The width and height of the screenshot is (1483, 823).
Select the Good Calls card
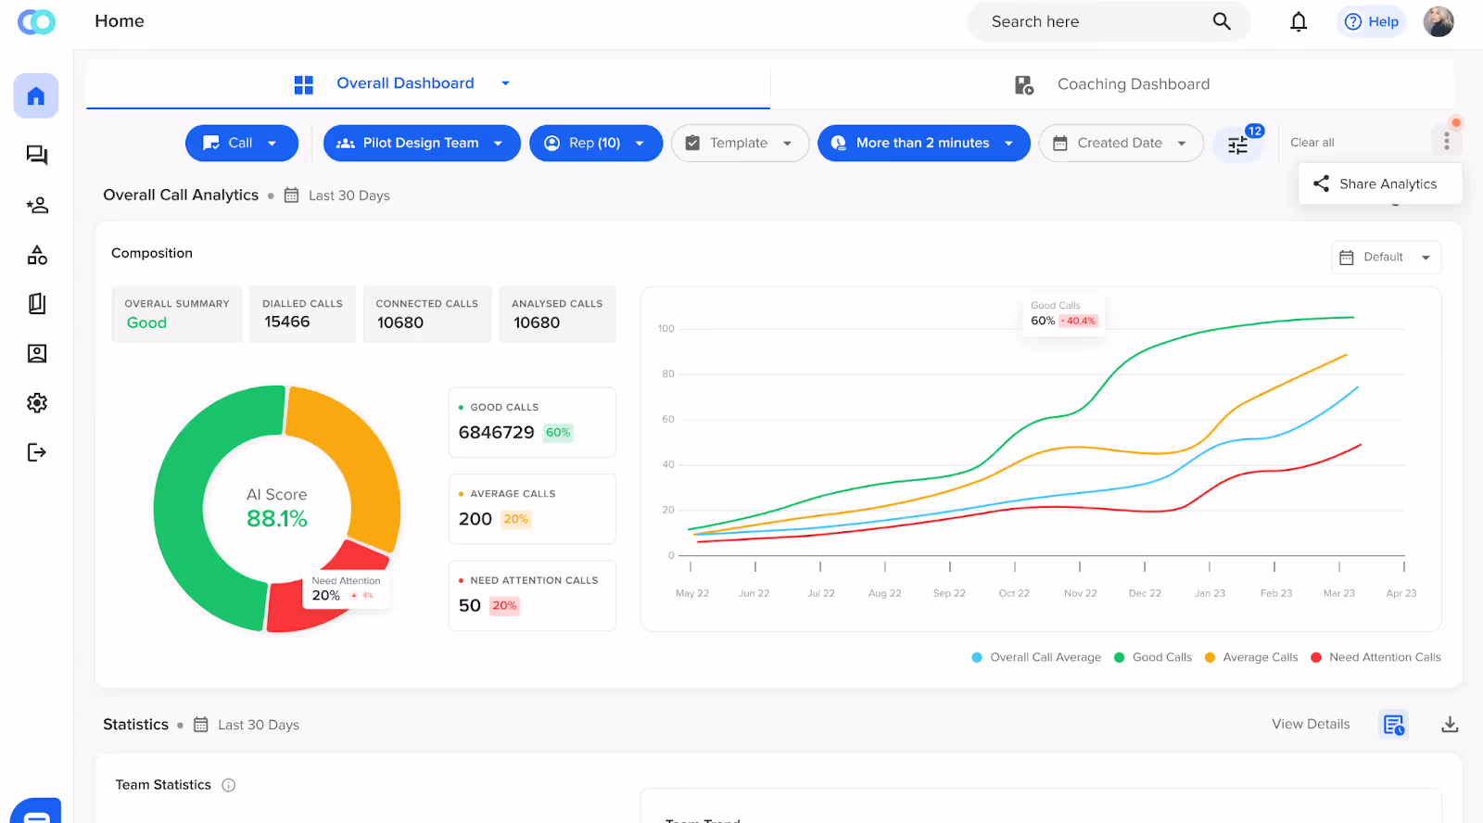pyautogui.click(x=532, y=423)
